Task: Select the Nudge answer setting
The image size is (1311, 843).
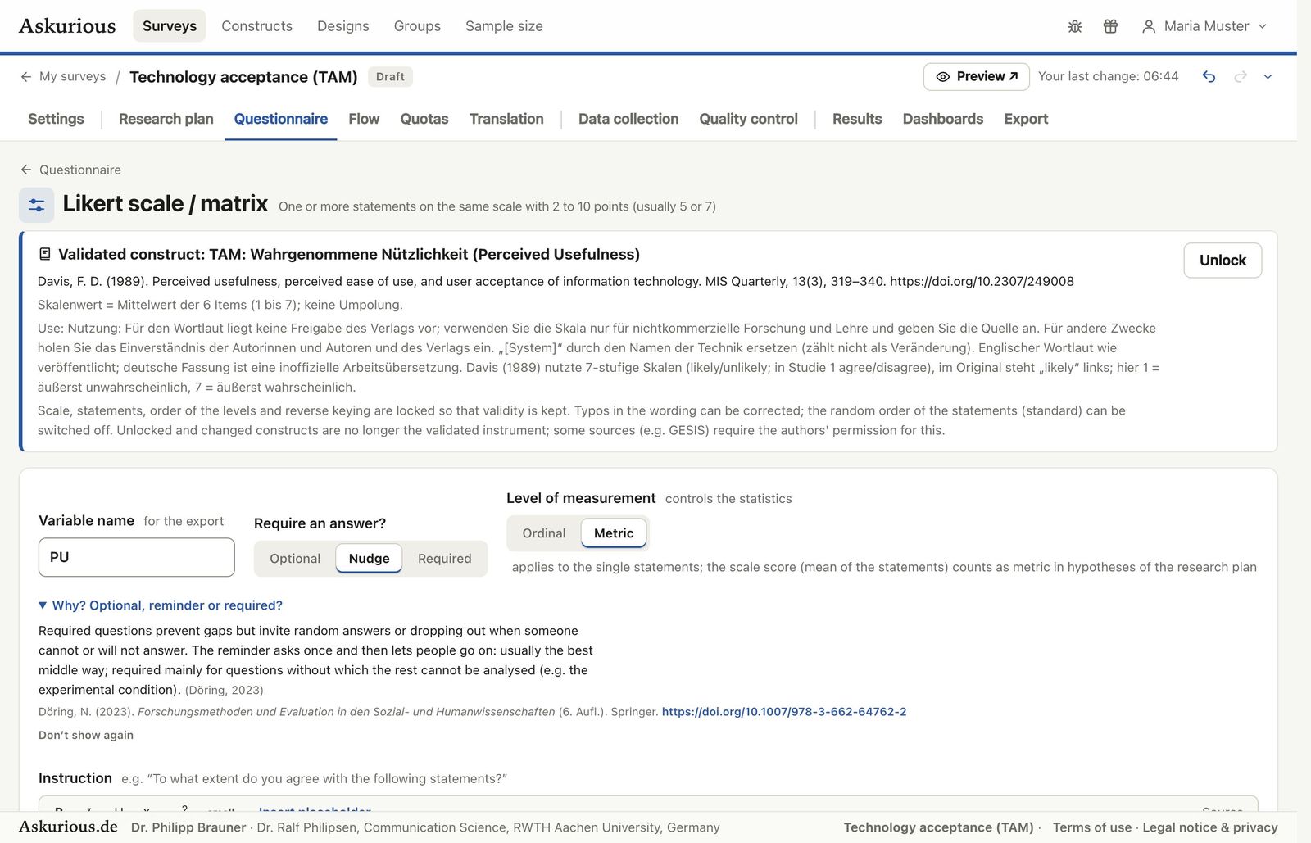Action: point(369,559)
